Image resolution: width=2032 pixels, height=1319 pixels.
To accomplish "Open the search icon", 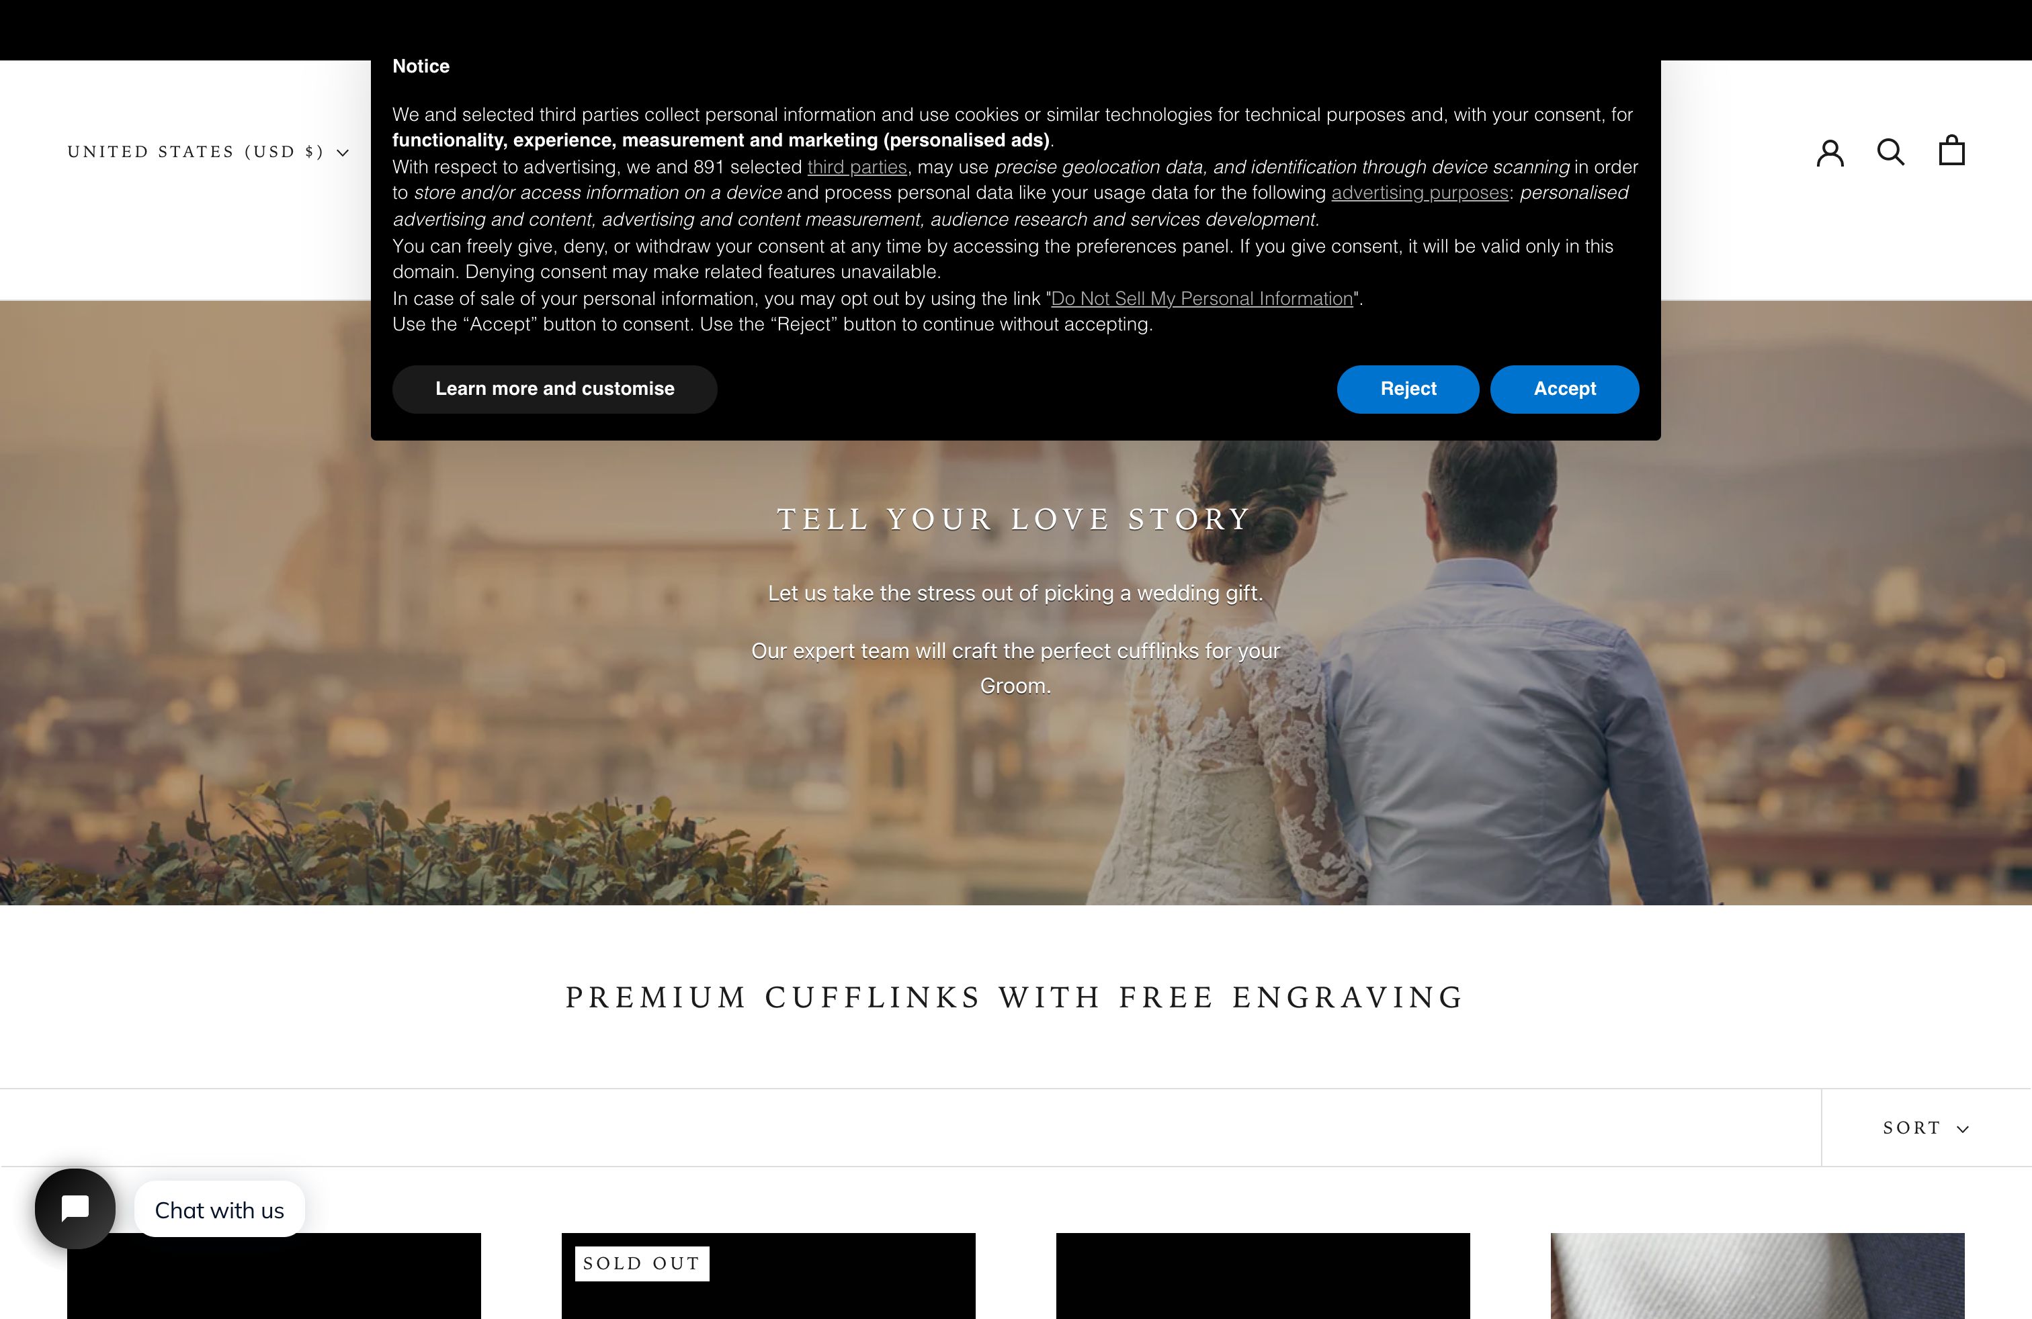I will pos(1890,151).
